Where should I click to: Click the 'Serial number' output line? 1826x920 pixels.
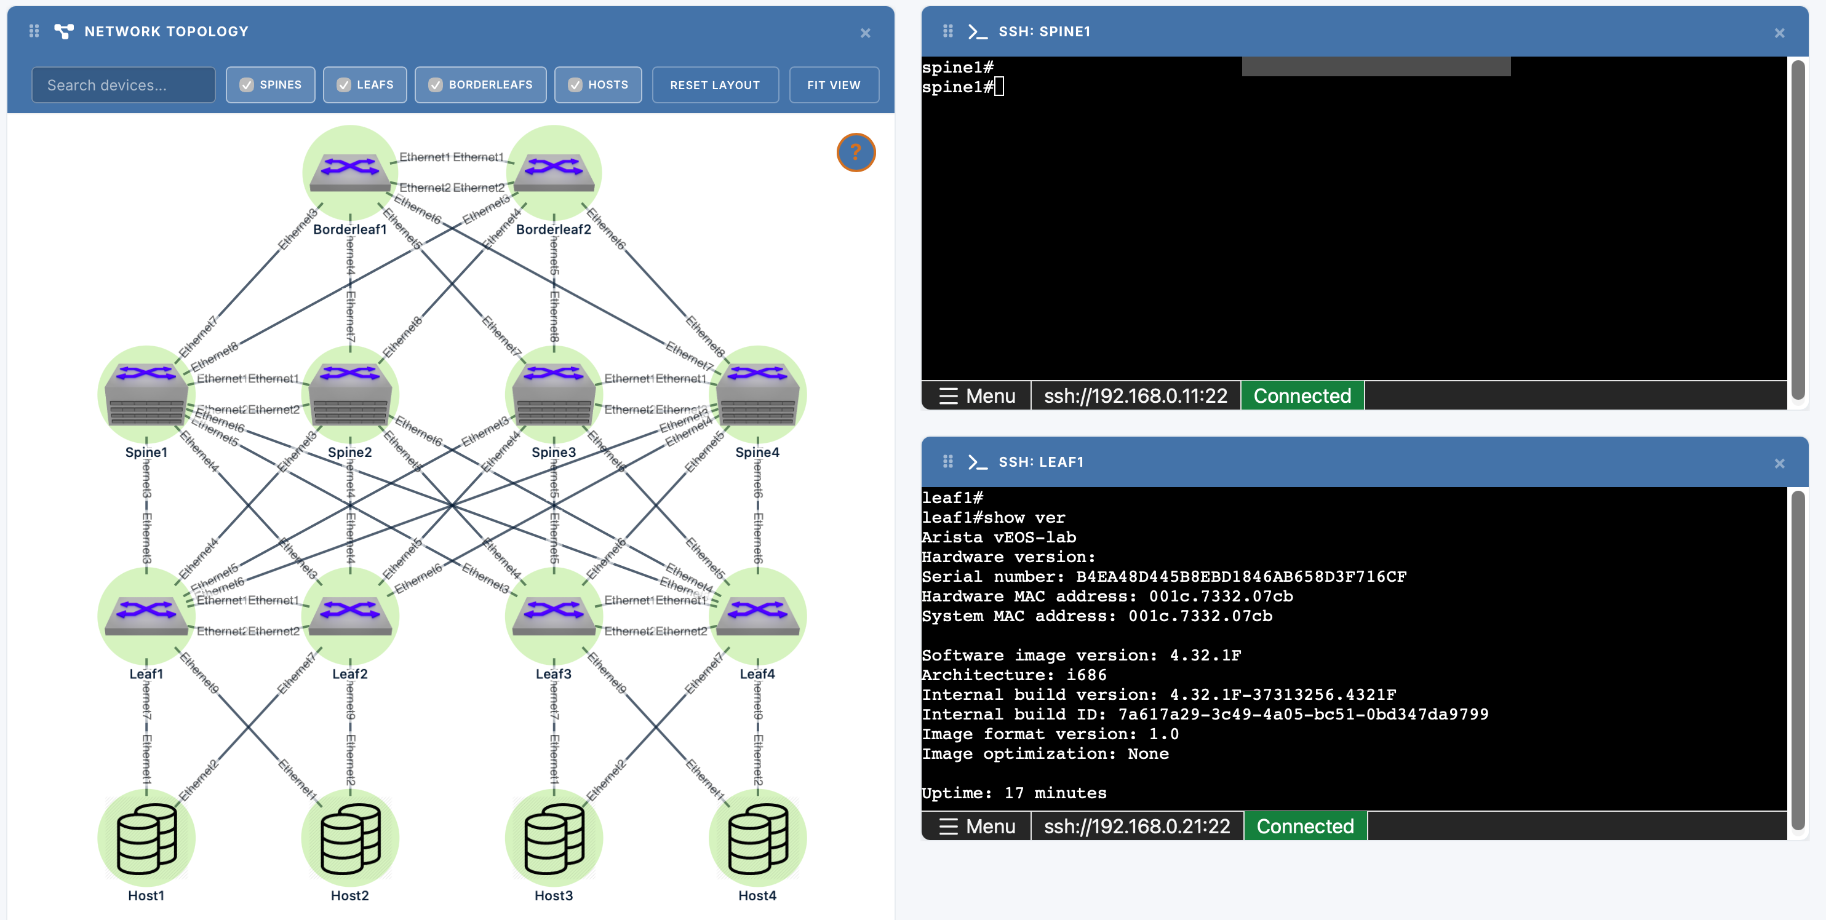click(x=1164, y=576)
